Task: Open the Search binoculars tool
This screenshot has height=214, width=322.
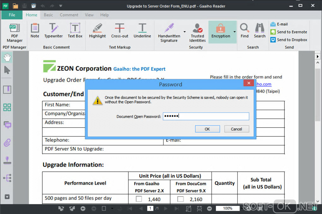Action: coord(259,31)
